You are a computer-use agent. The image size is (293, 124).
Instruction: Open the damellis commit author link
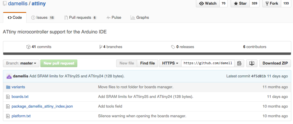click(21, 76)
